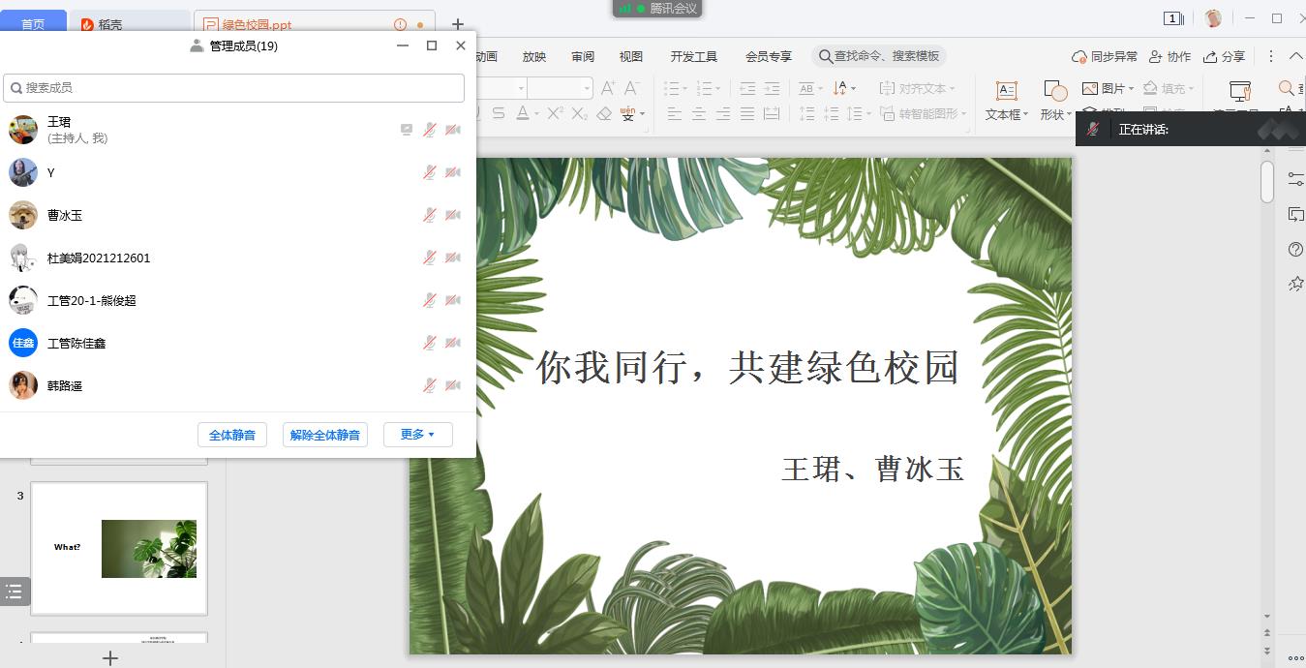Open the font size dropdown
The width and height of the screenshot is (1306, 668).
(587, 88)
